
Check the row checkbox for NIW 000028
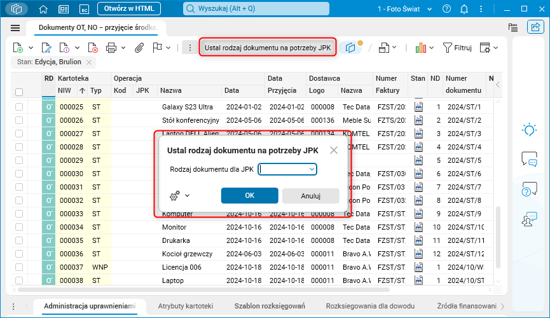coord(19,147)
